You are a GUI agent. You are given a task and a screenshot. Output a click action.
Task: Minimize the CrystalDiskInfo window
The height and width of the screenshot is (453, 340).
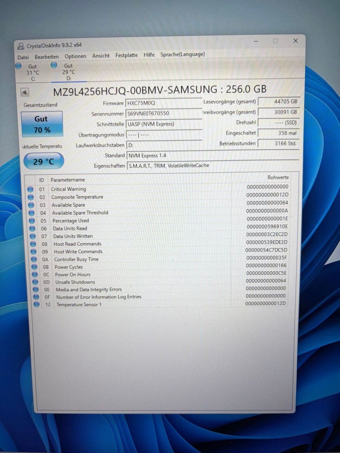256,42
